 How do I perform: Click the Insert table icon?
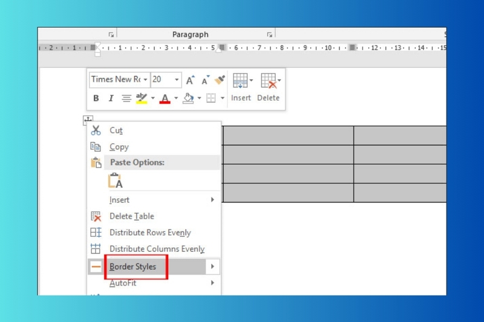coord(240,81)
